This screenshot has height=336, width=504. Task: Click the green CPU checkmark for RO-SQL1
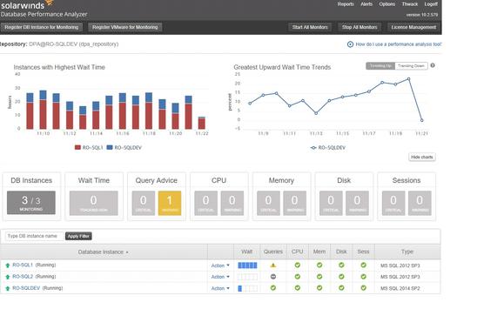click(x=298, y=265)
